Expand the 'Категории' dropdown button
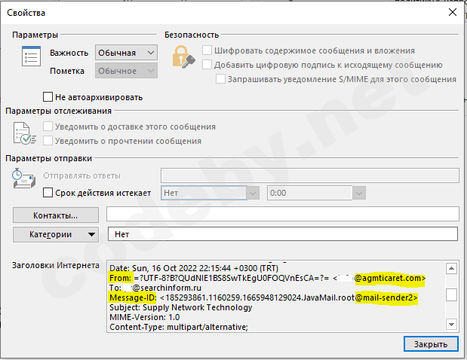Viewport: 467px width, 360px height. (56, 234)
